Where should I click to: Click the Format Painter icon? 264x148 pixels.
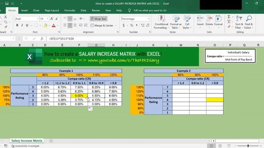[x=5, y=27]
